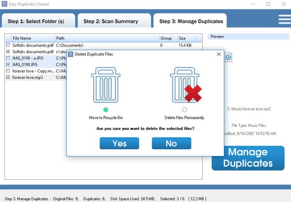Open the hamburger menu icon
Viewport: 291px width, 202px height.
(285, 19)
